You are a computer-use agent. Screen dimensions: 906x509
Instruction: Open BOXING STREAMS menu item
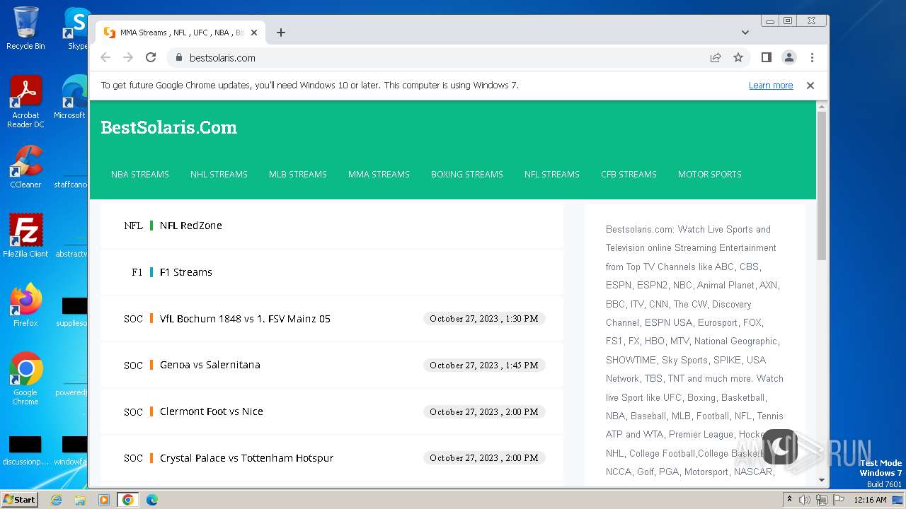tap(467, 175)
